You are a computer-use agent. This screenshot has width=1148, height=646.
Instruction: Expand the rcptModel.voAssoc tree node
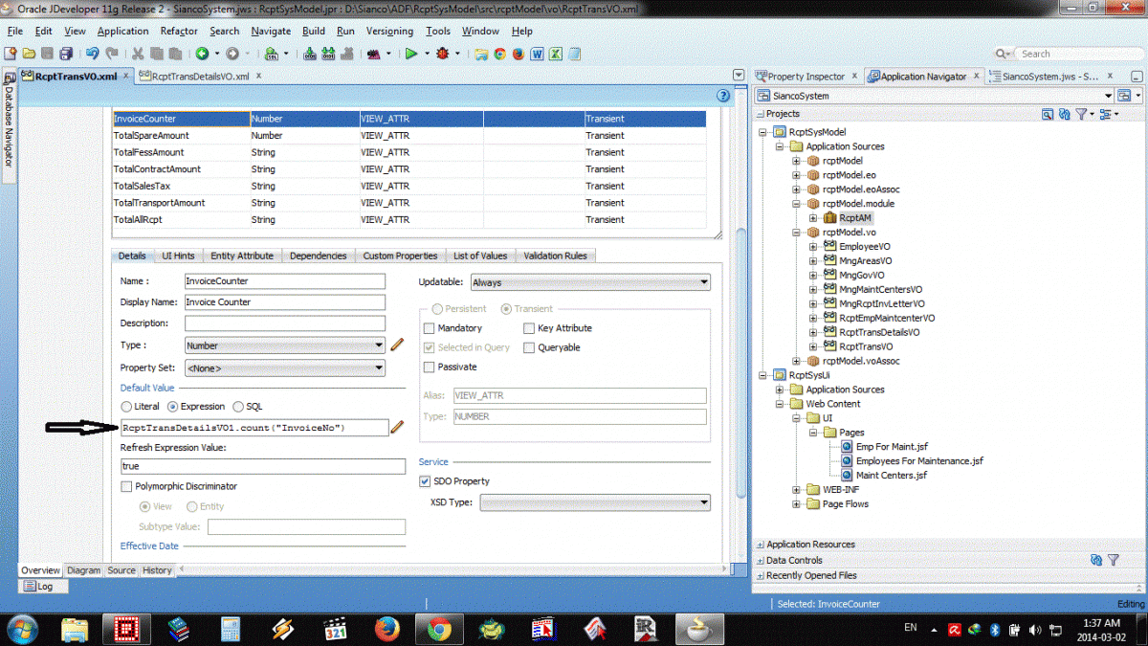click(796, 361)
